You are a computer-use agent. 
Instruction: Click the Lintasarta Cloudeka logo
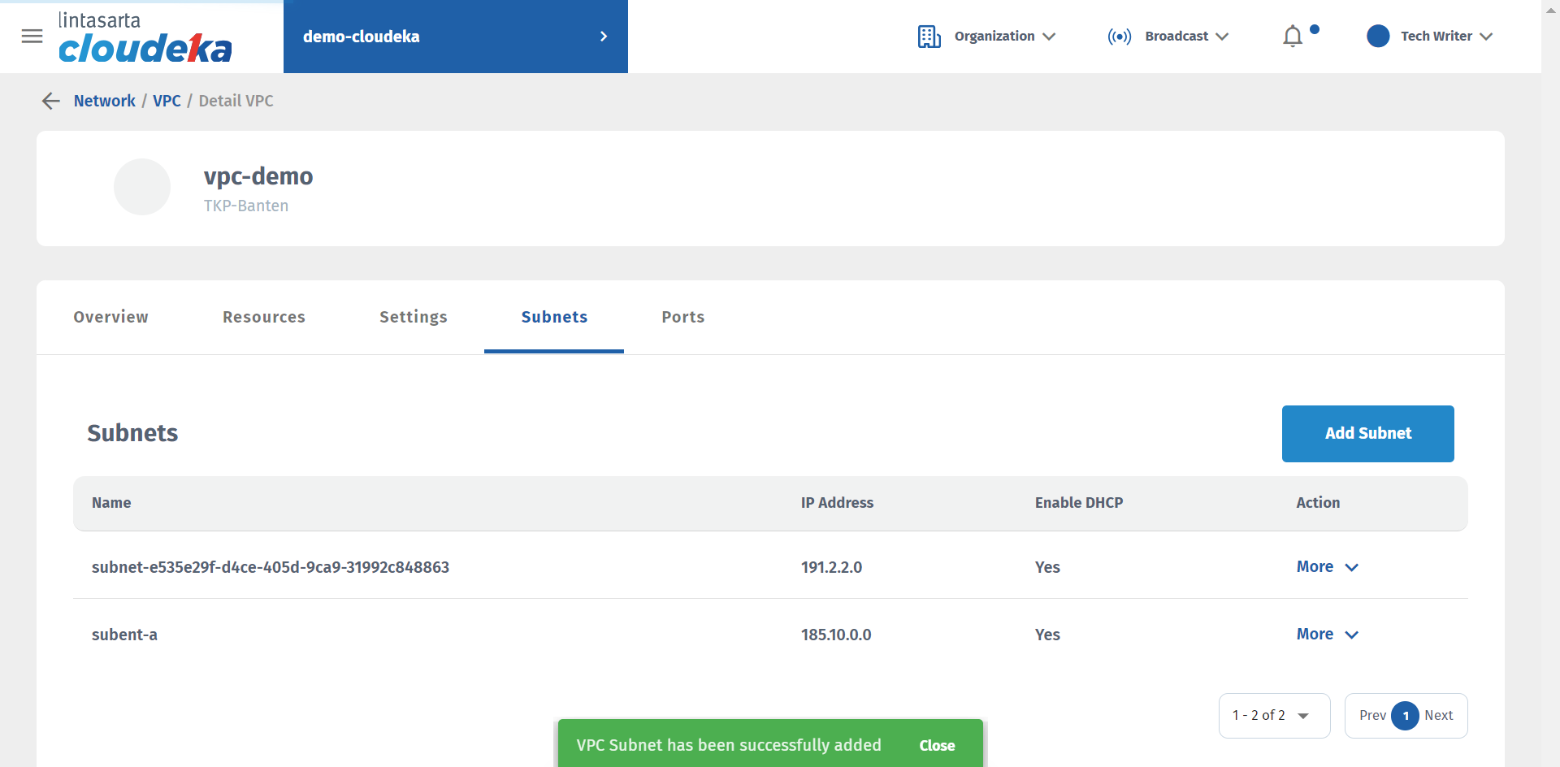tap(145, 37)
